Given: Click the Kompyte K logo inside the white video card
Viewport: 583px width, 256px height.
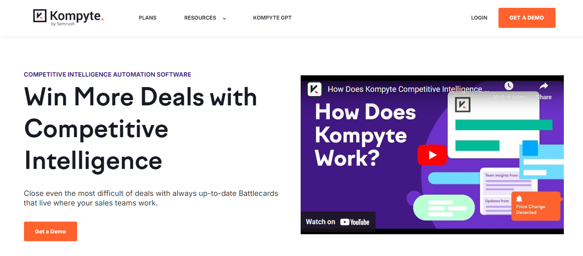Looking at the screenshot, I should click(463, 105).
